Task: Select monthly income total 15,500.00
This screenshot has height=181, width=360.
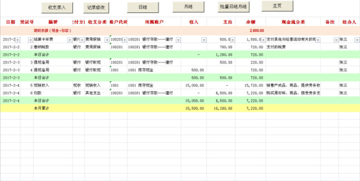Action: click(195, 108)
